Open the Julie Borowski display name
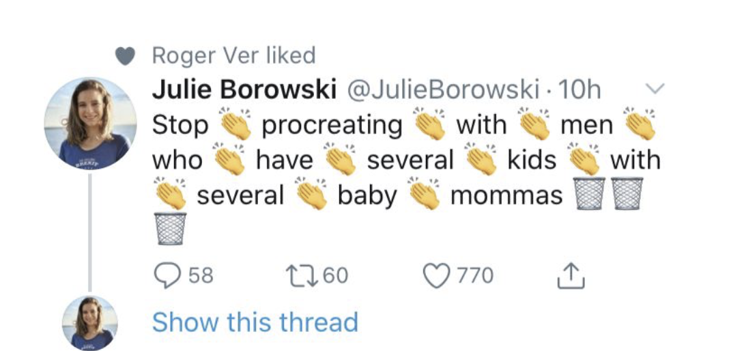744x351 pixels. [x=244, y=90]
